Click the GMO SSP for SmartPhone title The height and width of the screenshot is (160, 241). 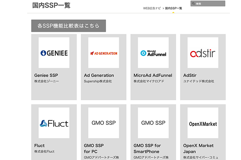(x=147, y=149)
